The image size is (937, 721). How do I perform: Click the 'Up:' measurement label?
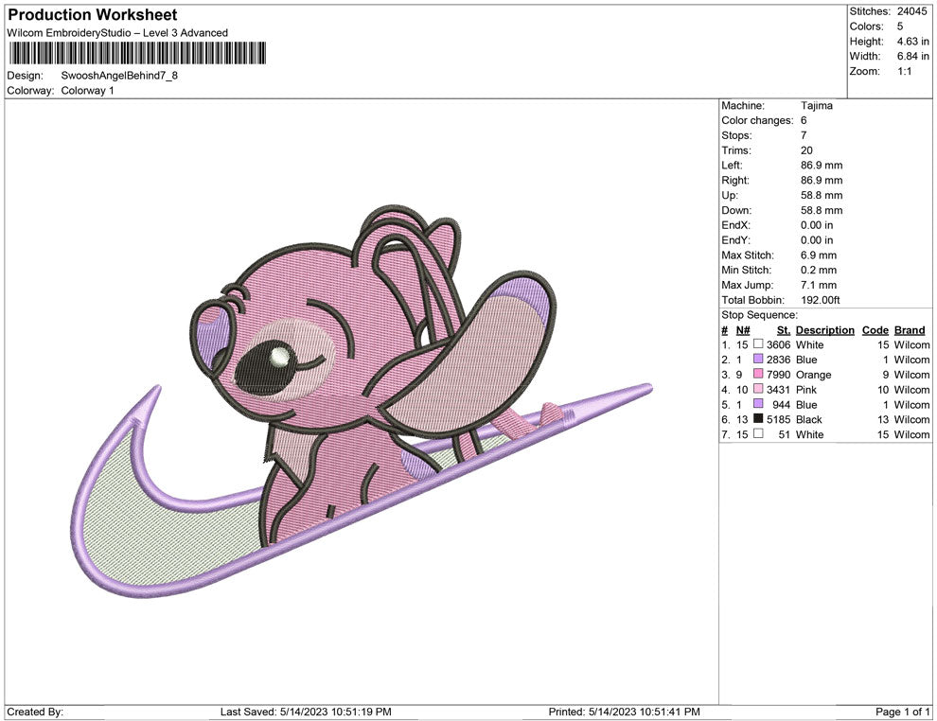click(x=730, y=195)
